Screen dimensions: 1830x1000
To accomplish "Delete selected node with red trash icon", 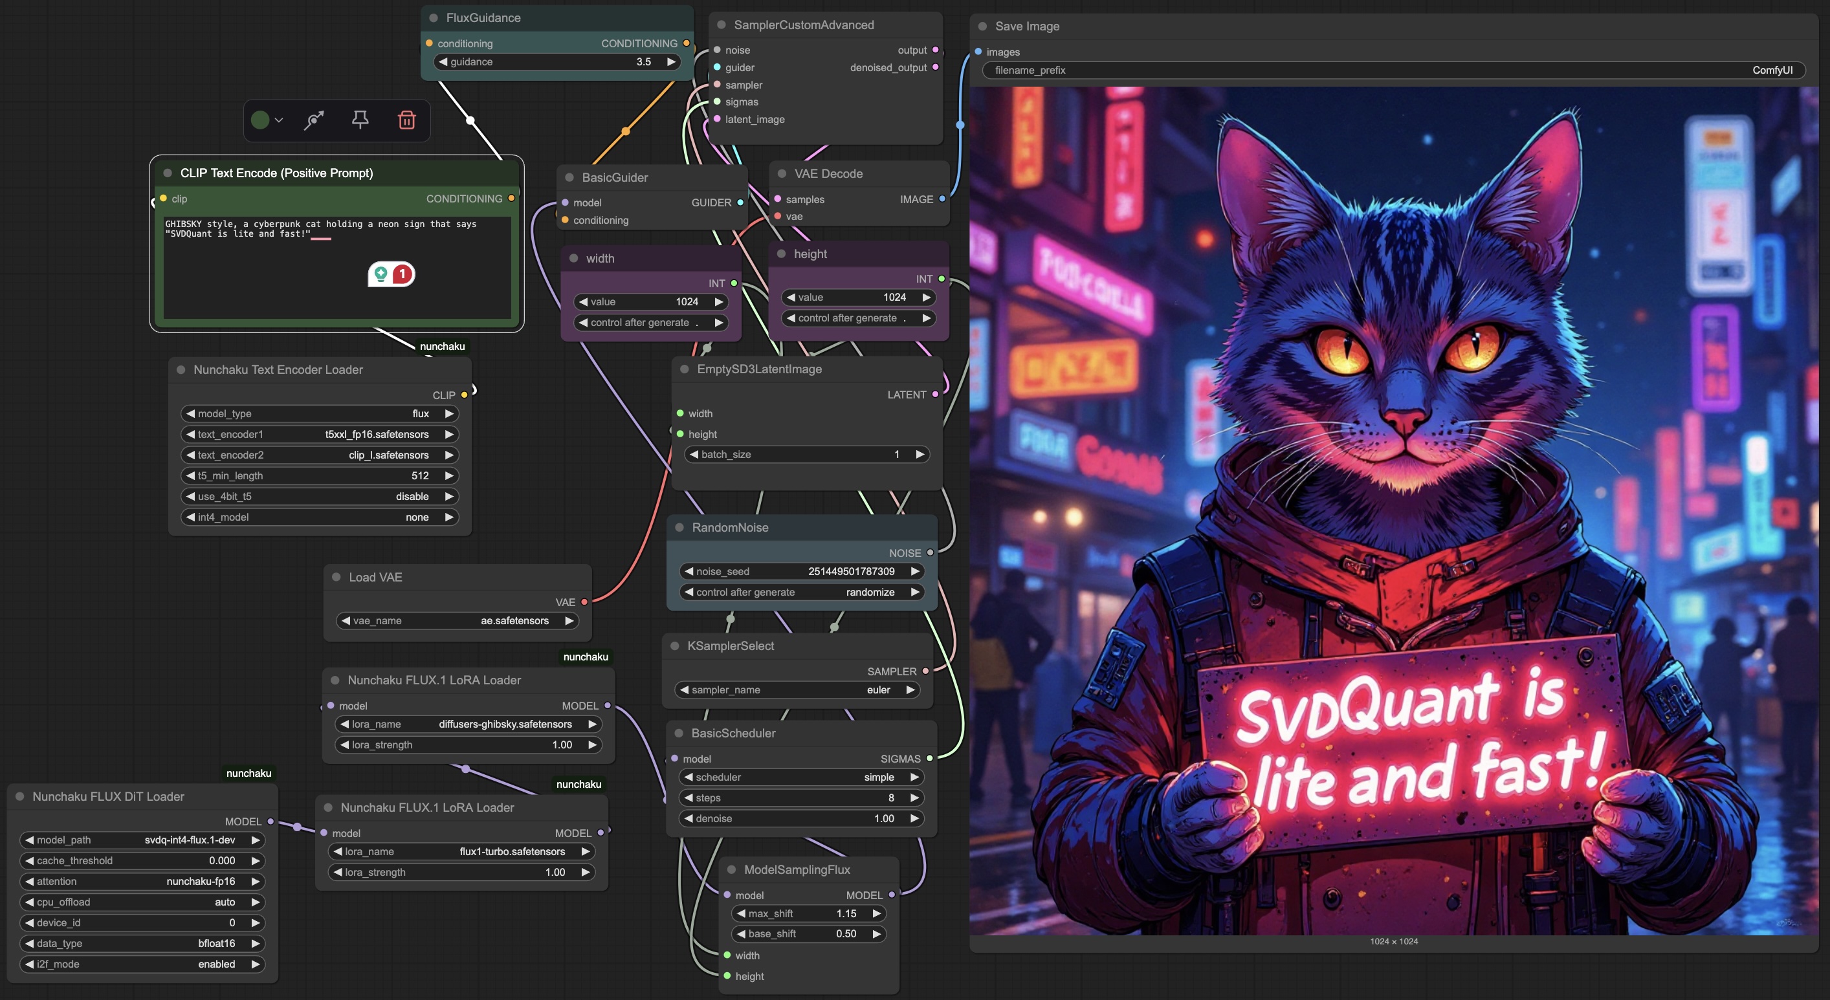I will coord(406,120).
